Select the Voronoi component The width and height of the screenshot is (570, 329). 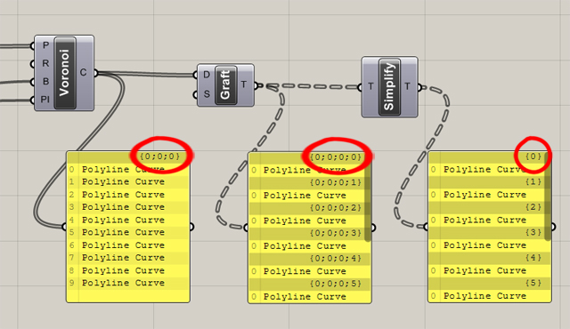coord(65,73)
